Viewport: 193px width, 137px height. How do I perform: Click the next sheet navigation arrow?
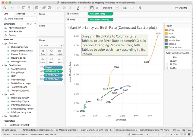pyautogui.click(x=174, y=134)
